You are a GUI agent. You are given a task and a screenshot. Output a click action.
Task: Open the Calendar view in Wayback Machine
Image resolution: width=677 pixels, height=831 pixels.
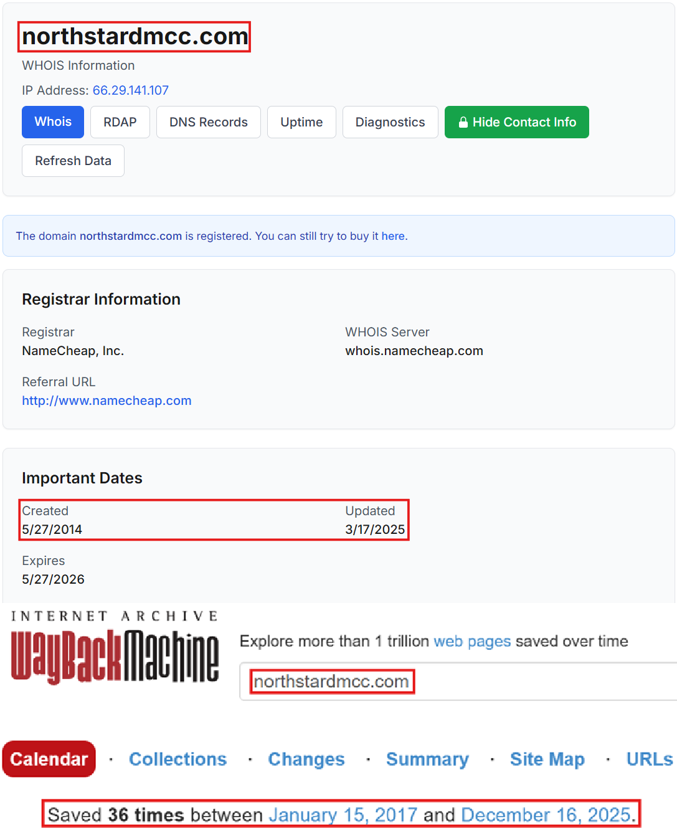(x=49, y=759)
